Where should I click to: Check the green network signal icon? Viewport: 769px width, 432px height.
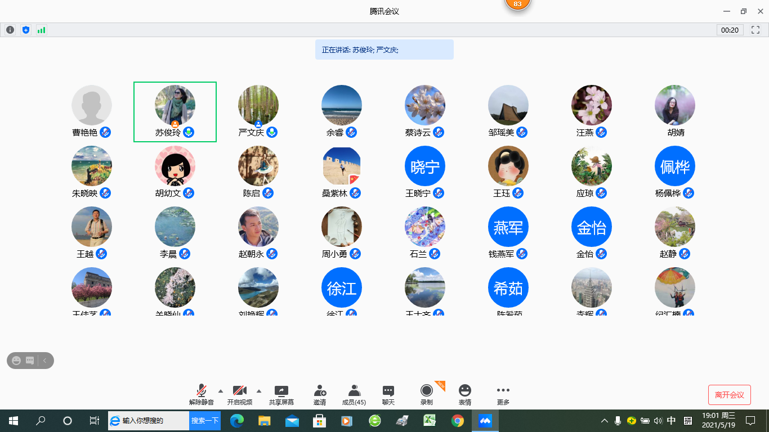[x=41, y=30]
